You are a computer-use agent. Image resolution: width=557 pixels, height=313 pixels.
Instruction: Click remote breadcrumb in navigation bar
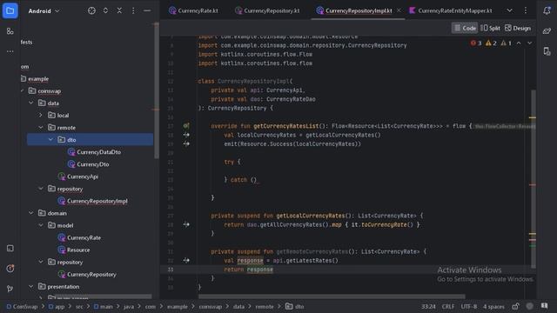coord(265,306)
